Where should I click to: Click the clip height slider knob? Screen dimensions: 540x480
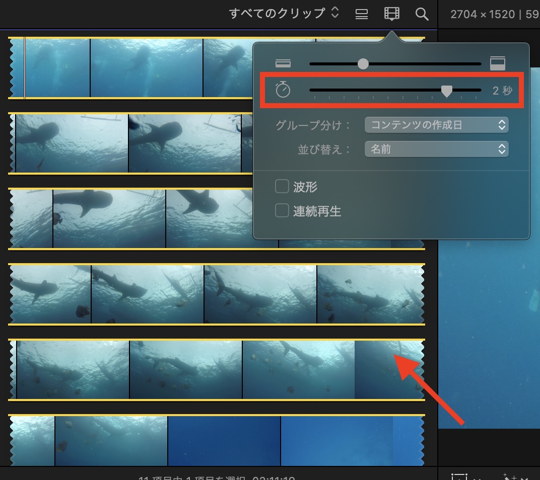(x=363, y=64)
